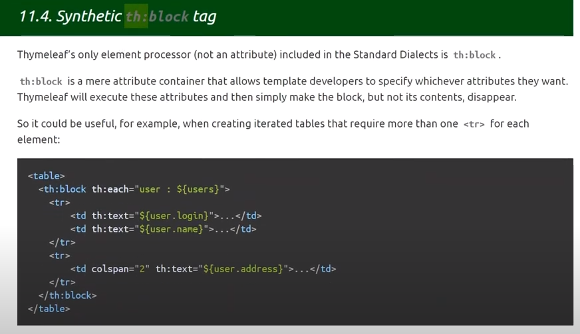
Task: Click the text 'Thymeleaf's only element processor'
Action: pyautogui.click(x=104, y=54)
